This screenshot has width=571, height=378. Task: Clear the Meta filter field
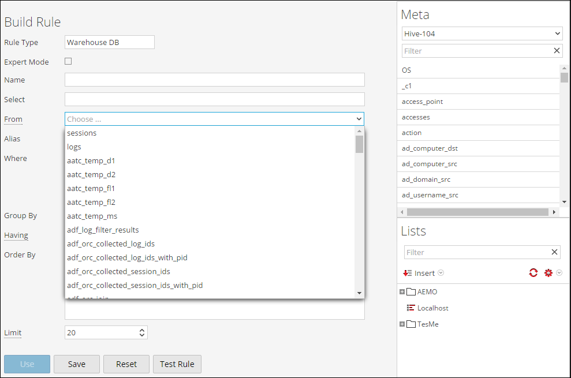coord(557,50)
